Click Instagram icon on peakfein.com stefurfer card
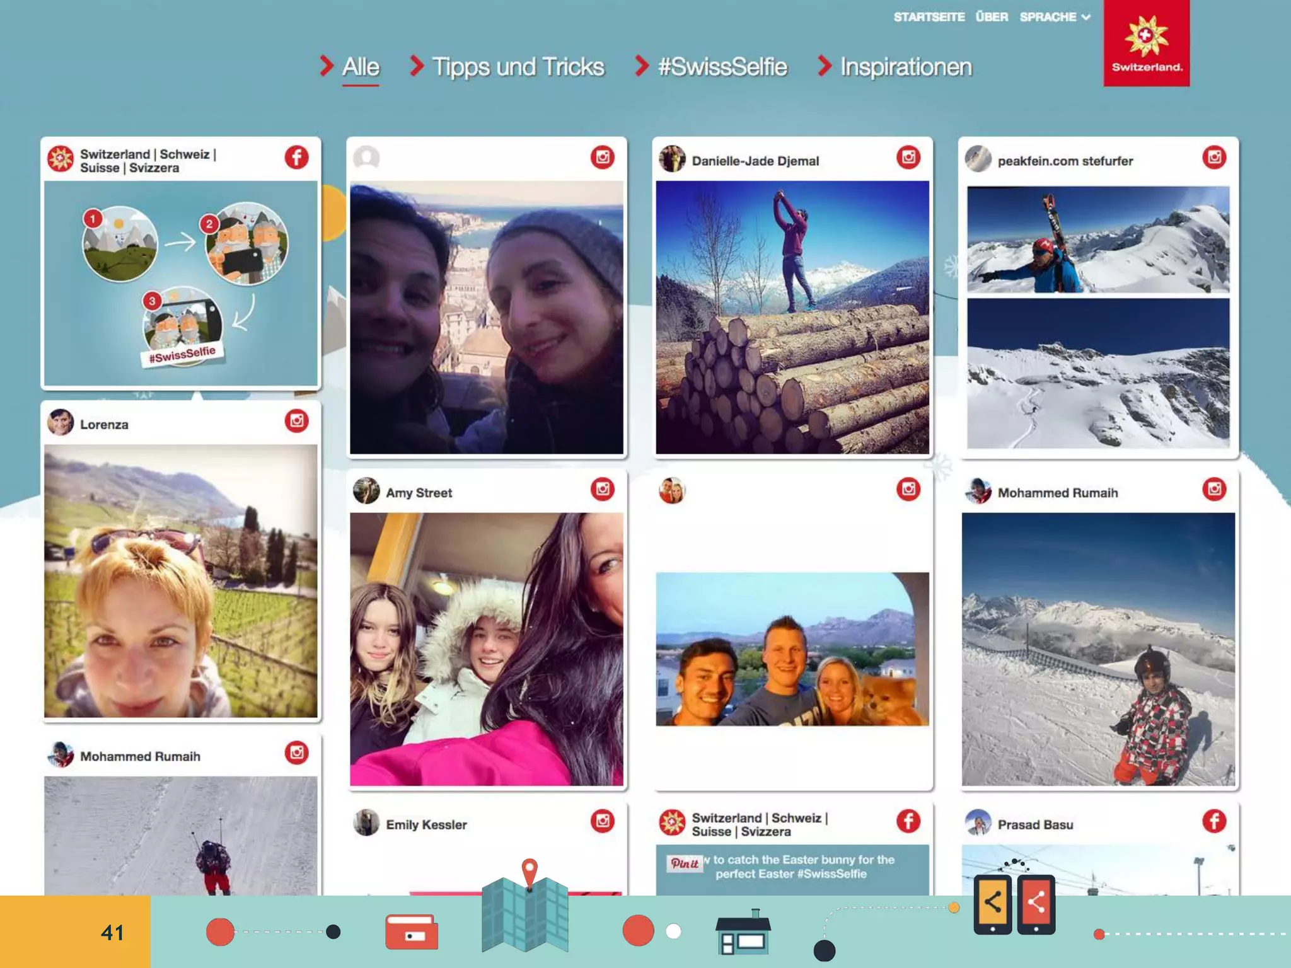 [x=1214, y=157]
